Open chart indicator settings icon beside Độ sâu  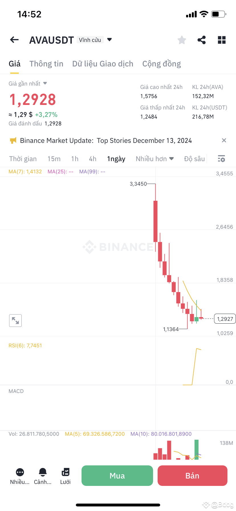point(221,159)
